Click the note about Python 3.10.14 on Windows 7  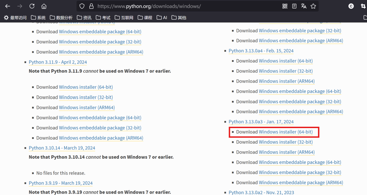click(x=101, y=157)
